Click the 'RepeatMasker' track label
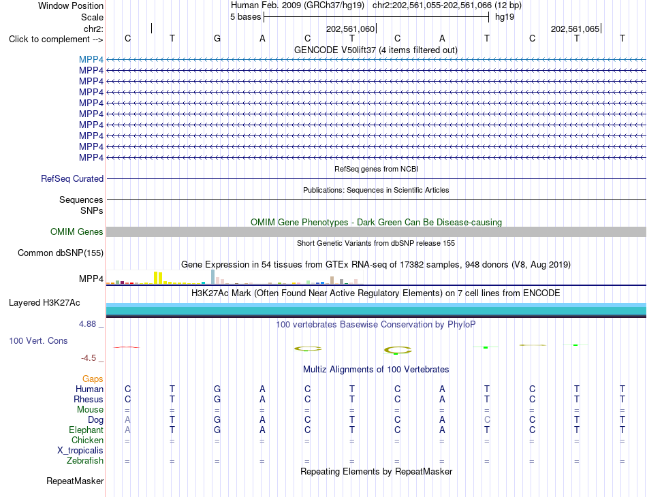647x497 pixels. [75, 481]
